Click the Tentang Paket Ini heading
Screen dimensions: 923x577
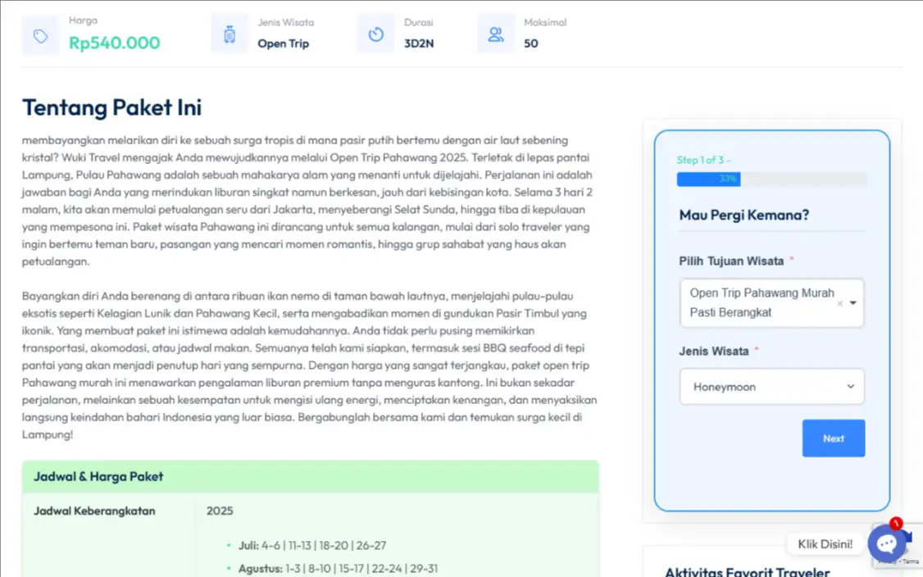pyautogui.click(x=111, y=107)
